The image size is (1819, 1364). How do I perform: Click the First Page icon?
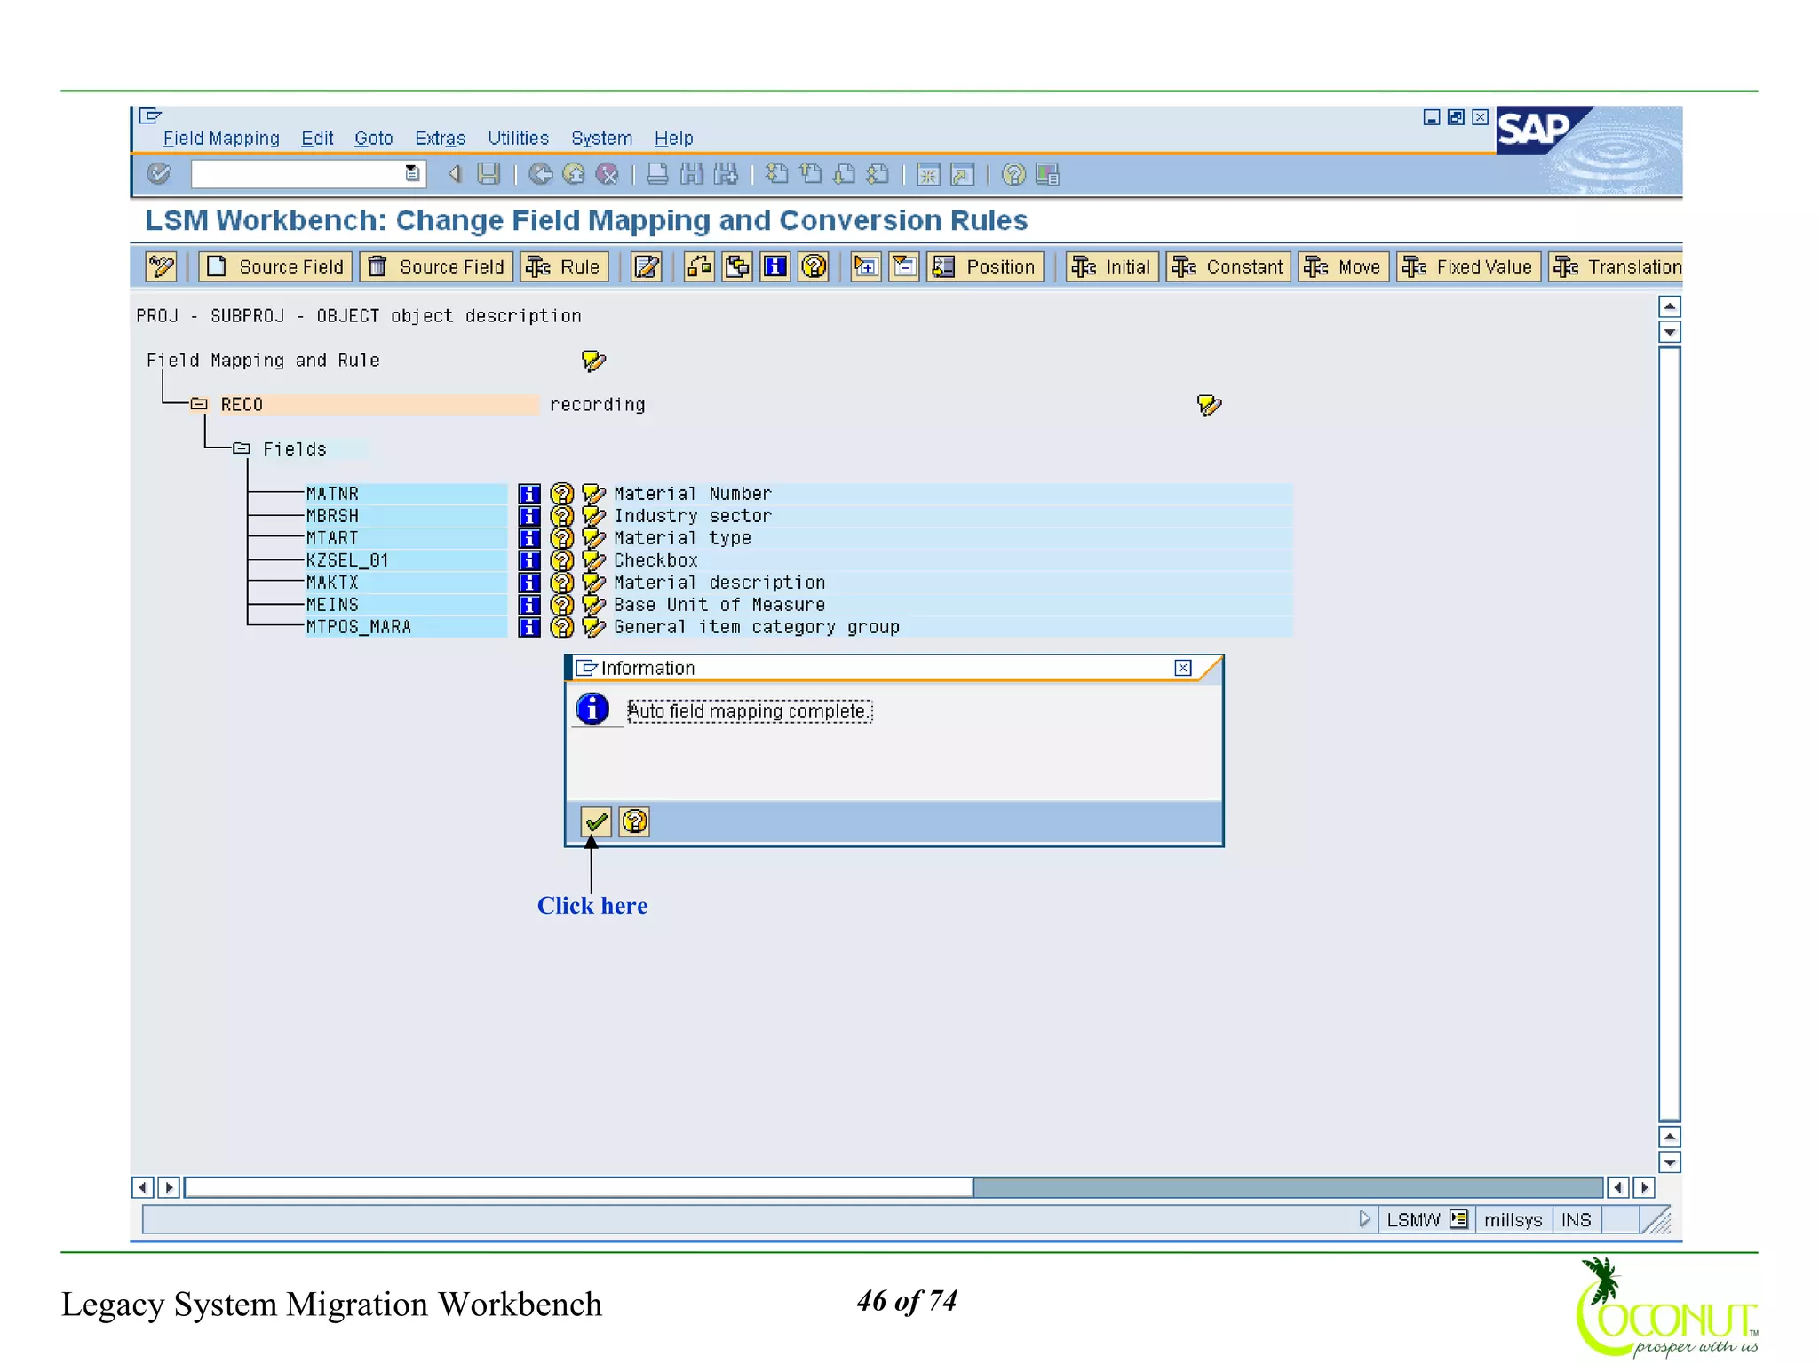point(777,174)
